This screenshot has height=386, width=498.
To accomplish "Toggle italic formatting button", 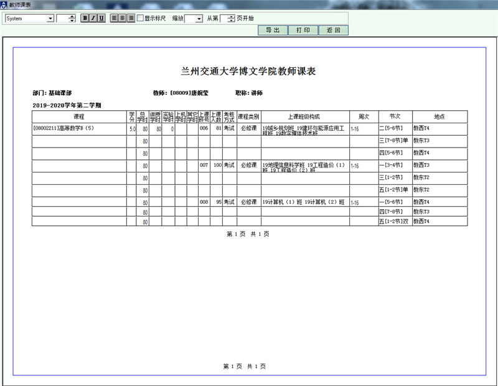I will tap(93, 18).
